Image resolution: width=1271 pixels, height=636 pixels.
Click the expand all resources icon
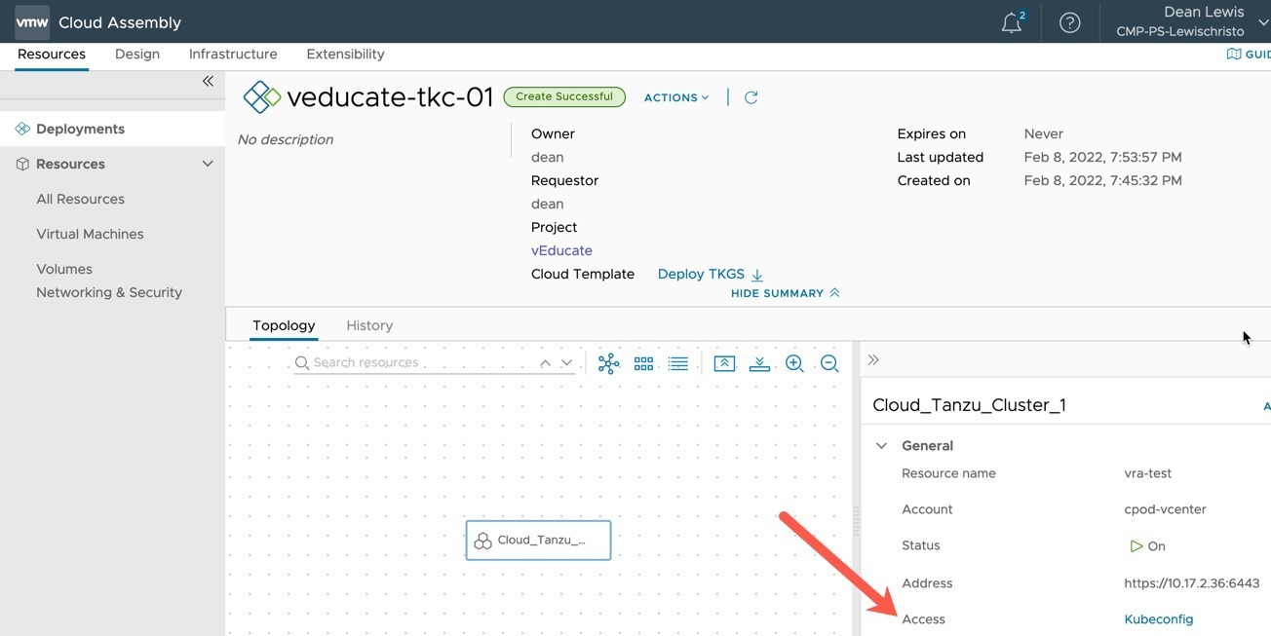coord(759,363)
